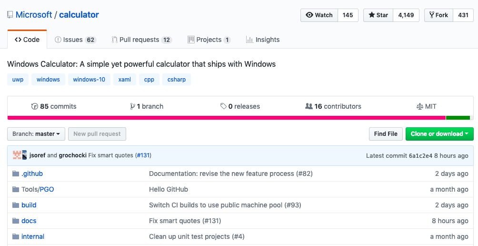The height and width of the screenshot is (246, 478).
Task: Click the releases tag icon
Action: [x=223, y=106]
